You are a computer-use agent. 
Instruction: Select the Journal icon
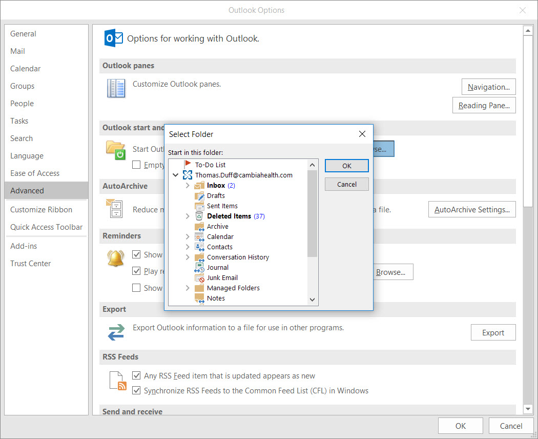pyautogui.click(x=199, y=267)
